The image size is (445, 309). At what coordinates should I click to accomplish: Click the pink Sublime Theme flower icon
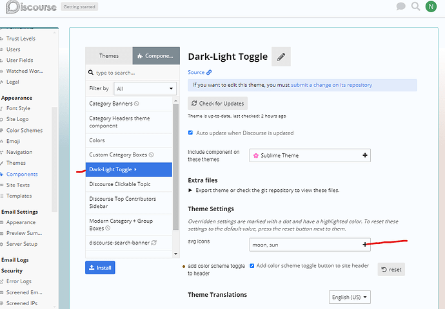256,156
